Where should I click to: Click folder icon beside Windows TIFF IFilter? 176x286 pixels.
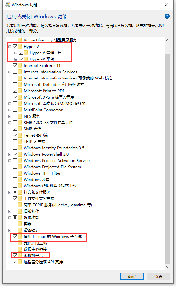pyautogui.click(x=20, y=173)
